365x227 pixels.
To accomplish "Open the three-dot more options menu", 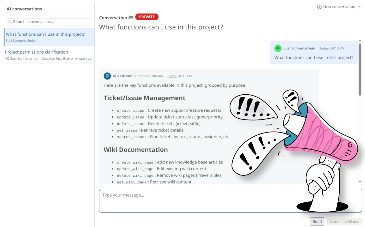I will coord(360,7).
